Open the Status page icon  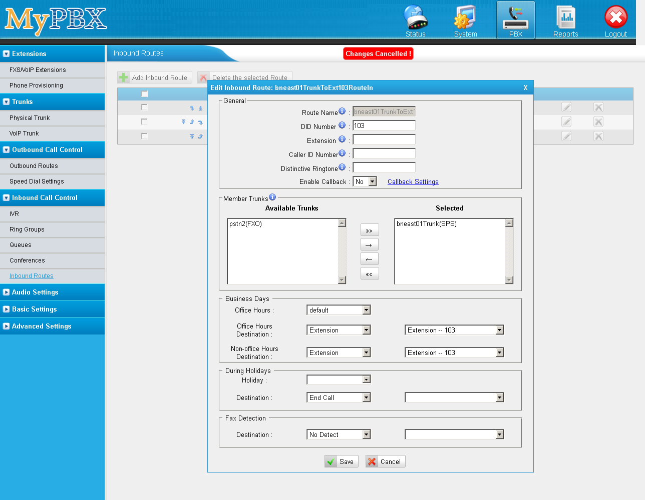click(416, 20)
